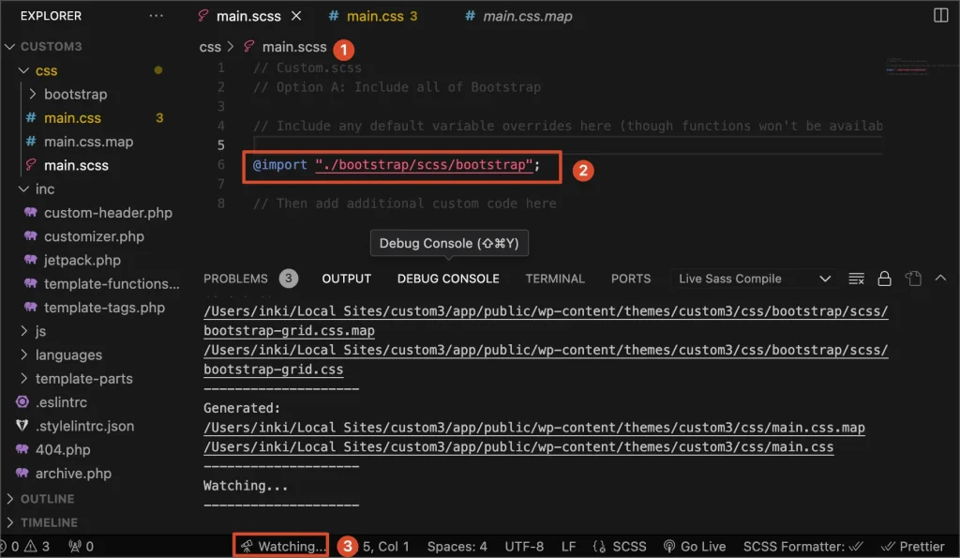Expand the template-parts folder

(x=83, y=379)
